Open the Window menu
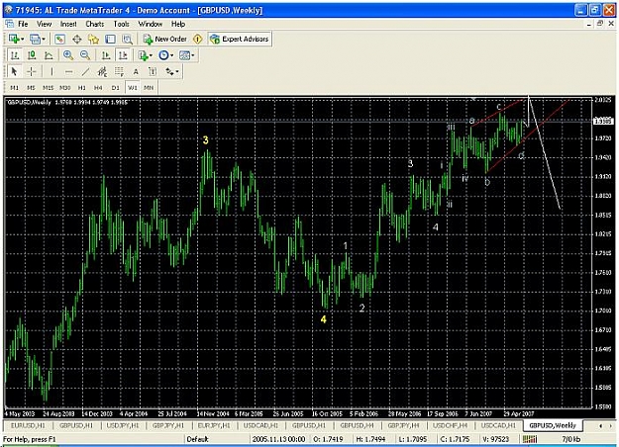Image resolution: width=619 pixels, height=447 pixels. 150,24
